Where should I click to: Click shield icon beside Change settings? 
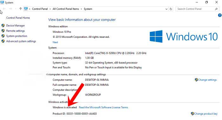pyautogui.click(x=196, y=80)
